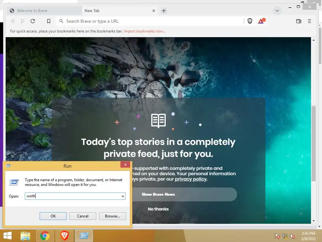Open the privacy policy link
322x242 pixels.
[x=191, y=179]
